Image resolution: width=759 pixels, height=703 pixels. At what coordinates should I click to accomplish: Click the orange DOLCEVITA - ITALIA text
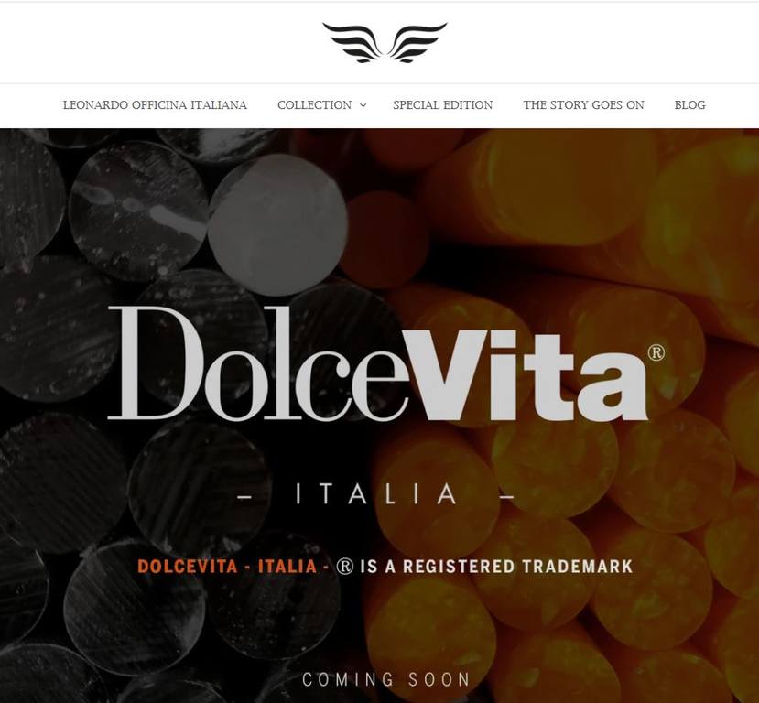[227, 566]
